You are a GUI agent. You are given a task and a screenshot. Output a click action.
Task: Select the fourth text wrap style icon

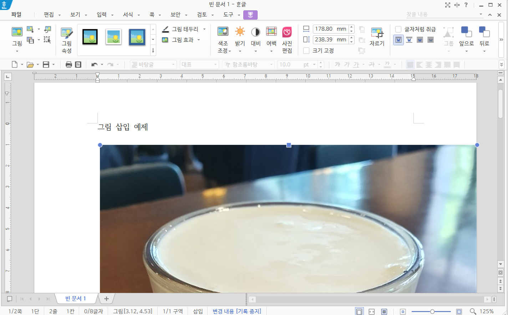431,40
